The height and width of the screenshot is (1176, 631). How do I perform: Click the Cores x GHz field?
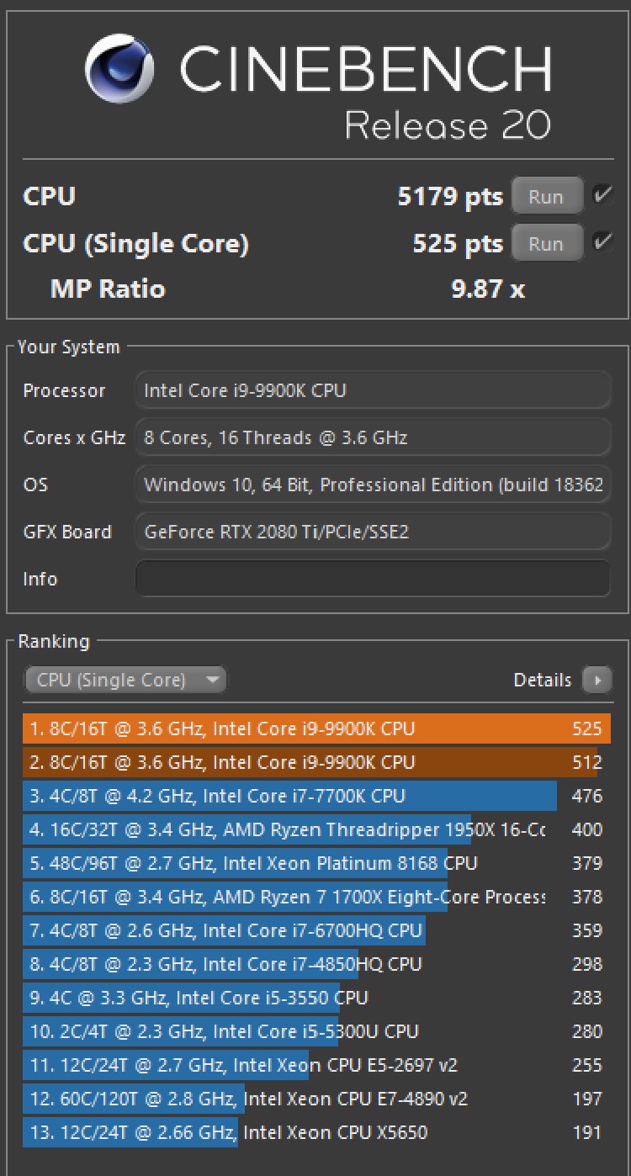pyautogui.click(x=373, y=437)
